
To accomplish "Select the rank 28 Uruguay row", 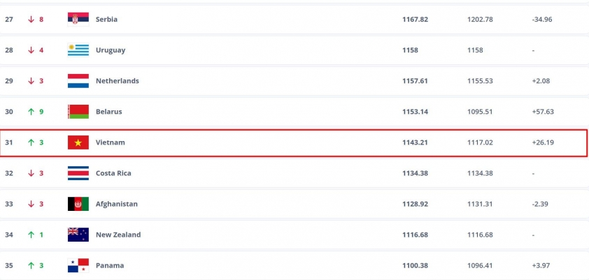I will tap(294, 50).
